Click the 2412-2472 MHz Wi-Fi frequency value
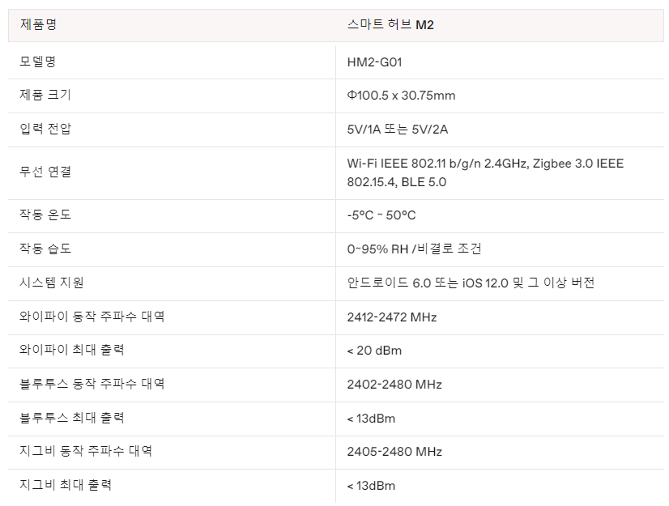The width and height of the screenshot is (669, 506). [x=391, y=317]
